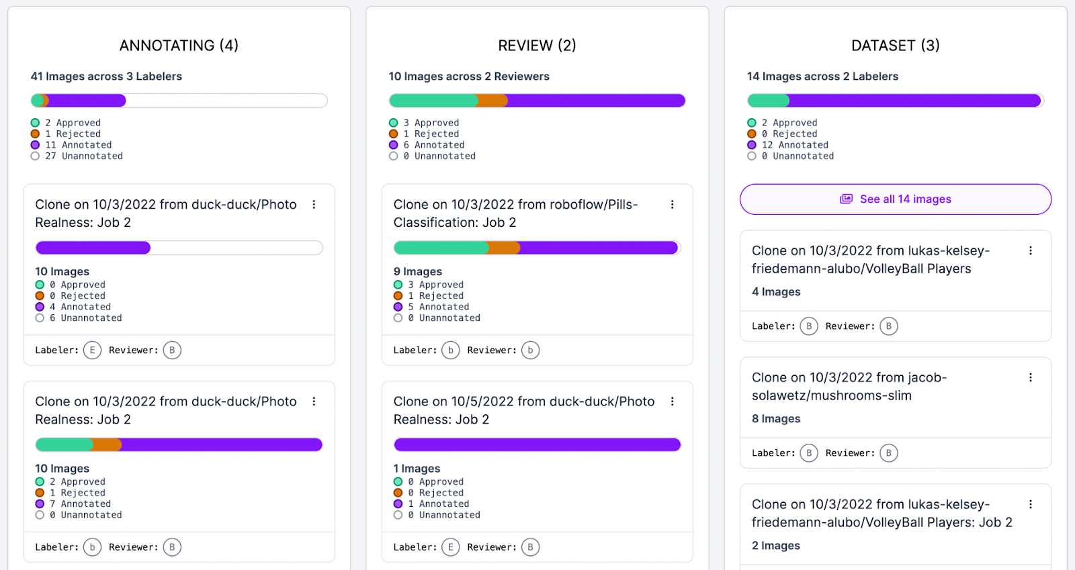Open the Clone on 10/5/2022 Photo Realness title
1075x570 pixels.
coord(524,410)
